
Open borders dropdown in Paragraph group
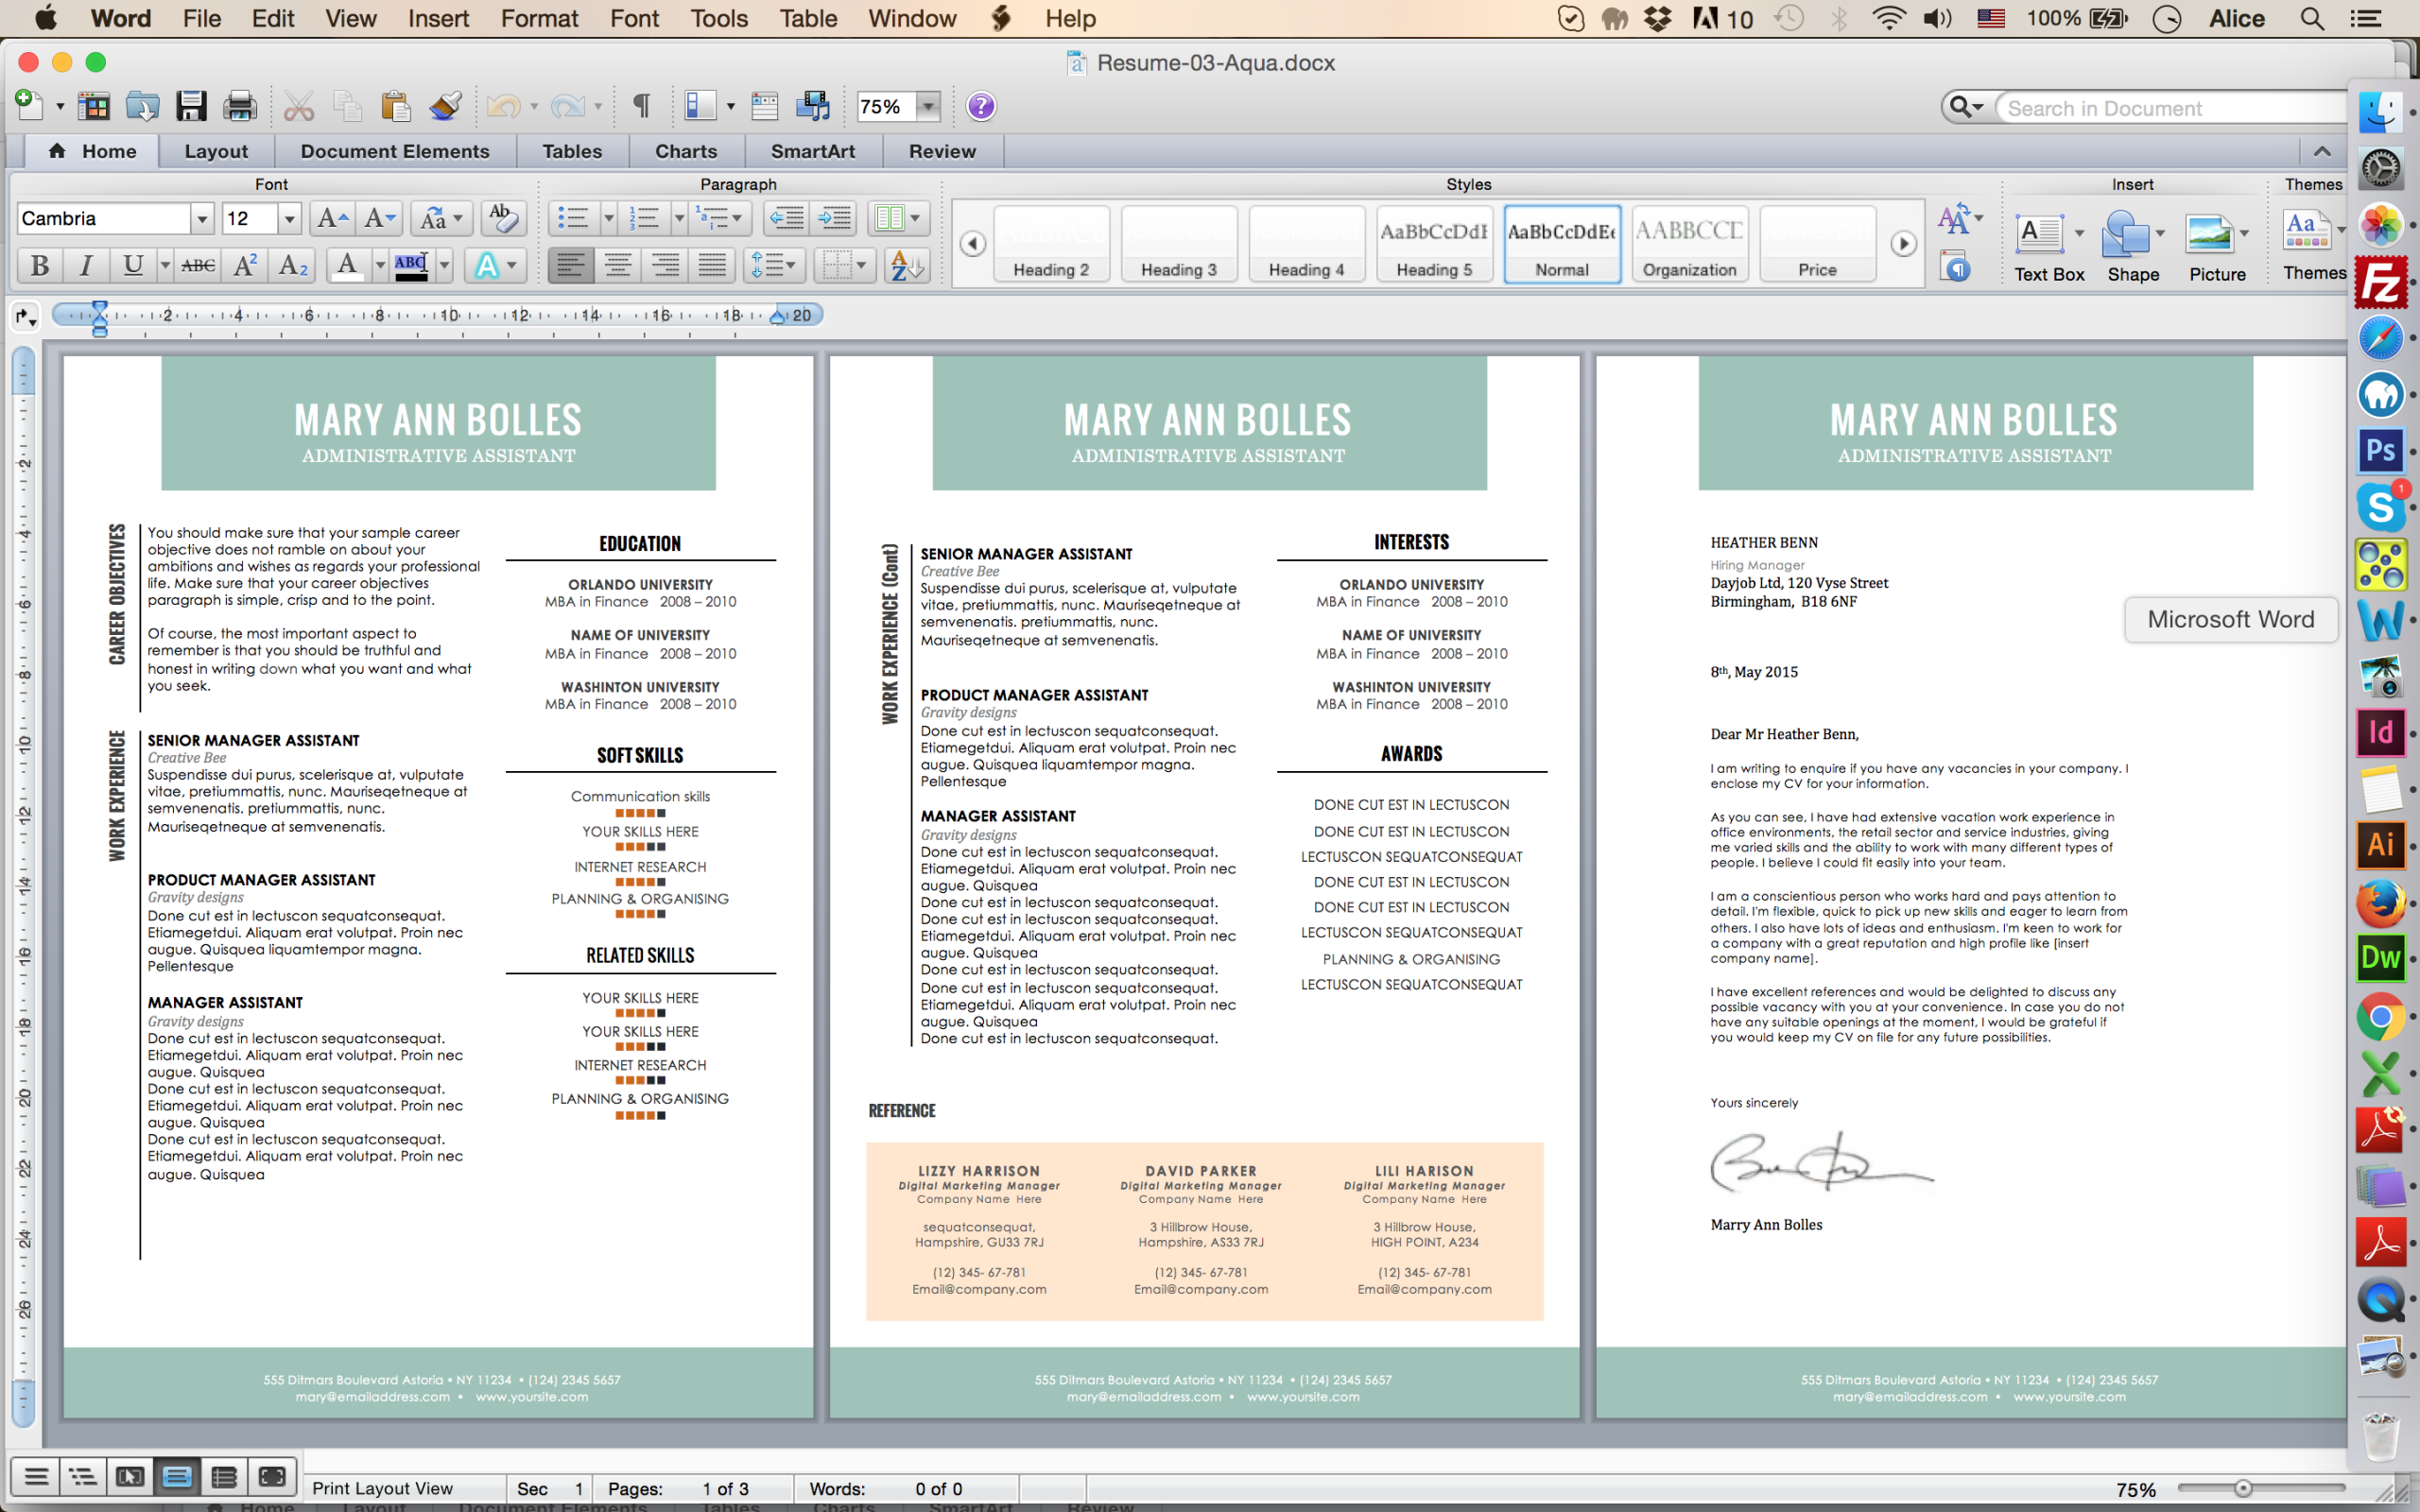click(x=844, y=265)
